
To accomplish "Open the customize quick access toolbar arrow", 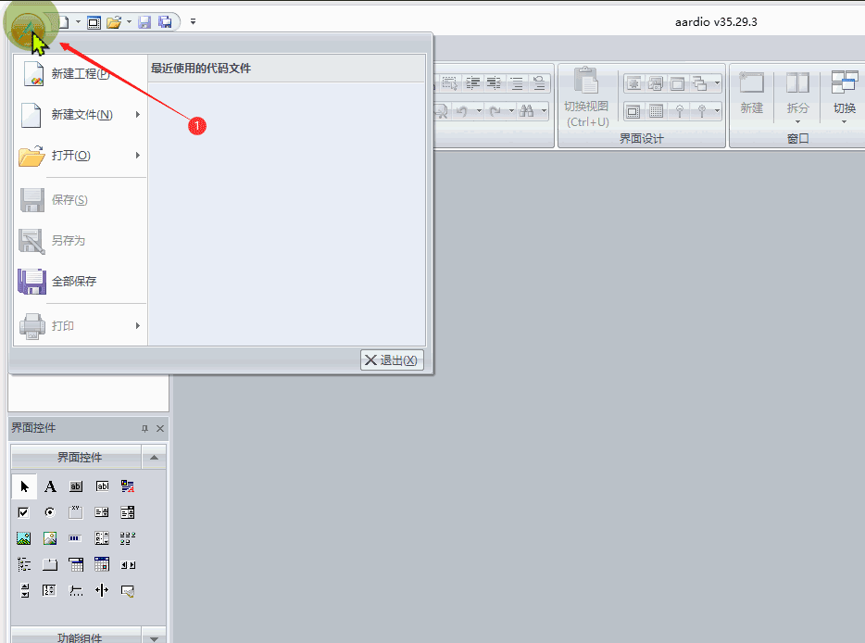I will [193, 21].
